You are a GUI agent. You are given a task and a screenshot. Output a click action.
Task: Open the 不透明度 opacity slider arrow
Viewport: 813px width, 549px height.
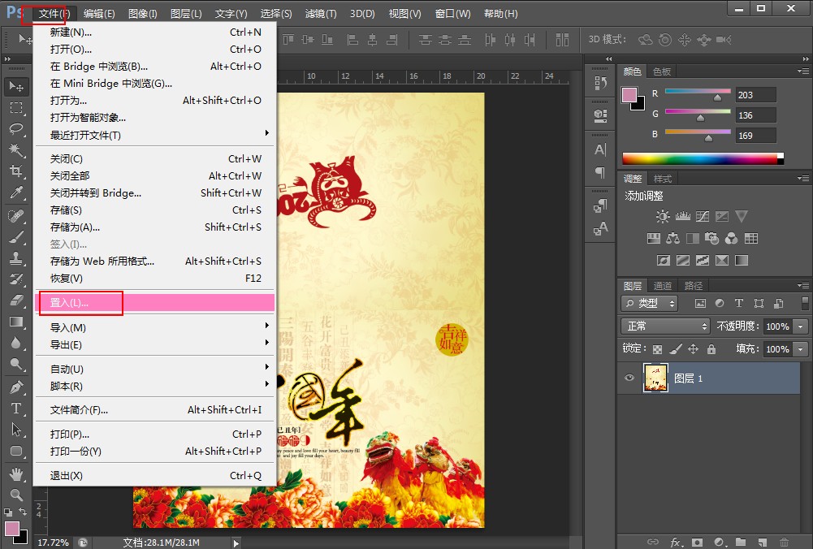point(801,326)
